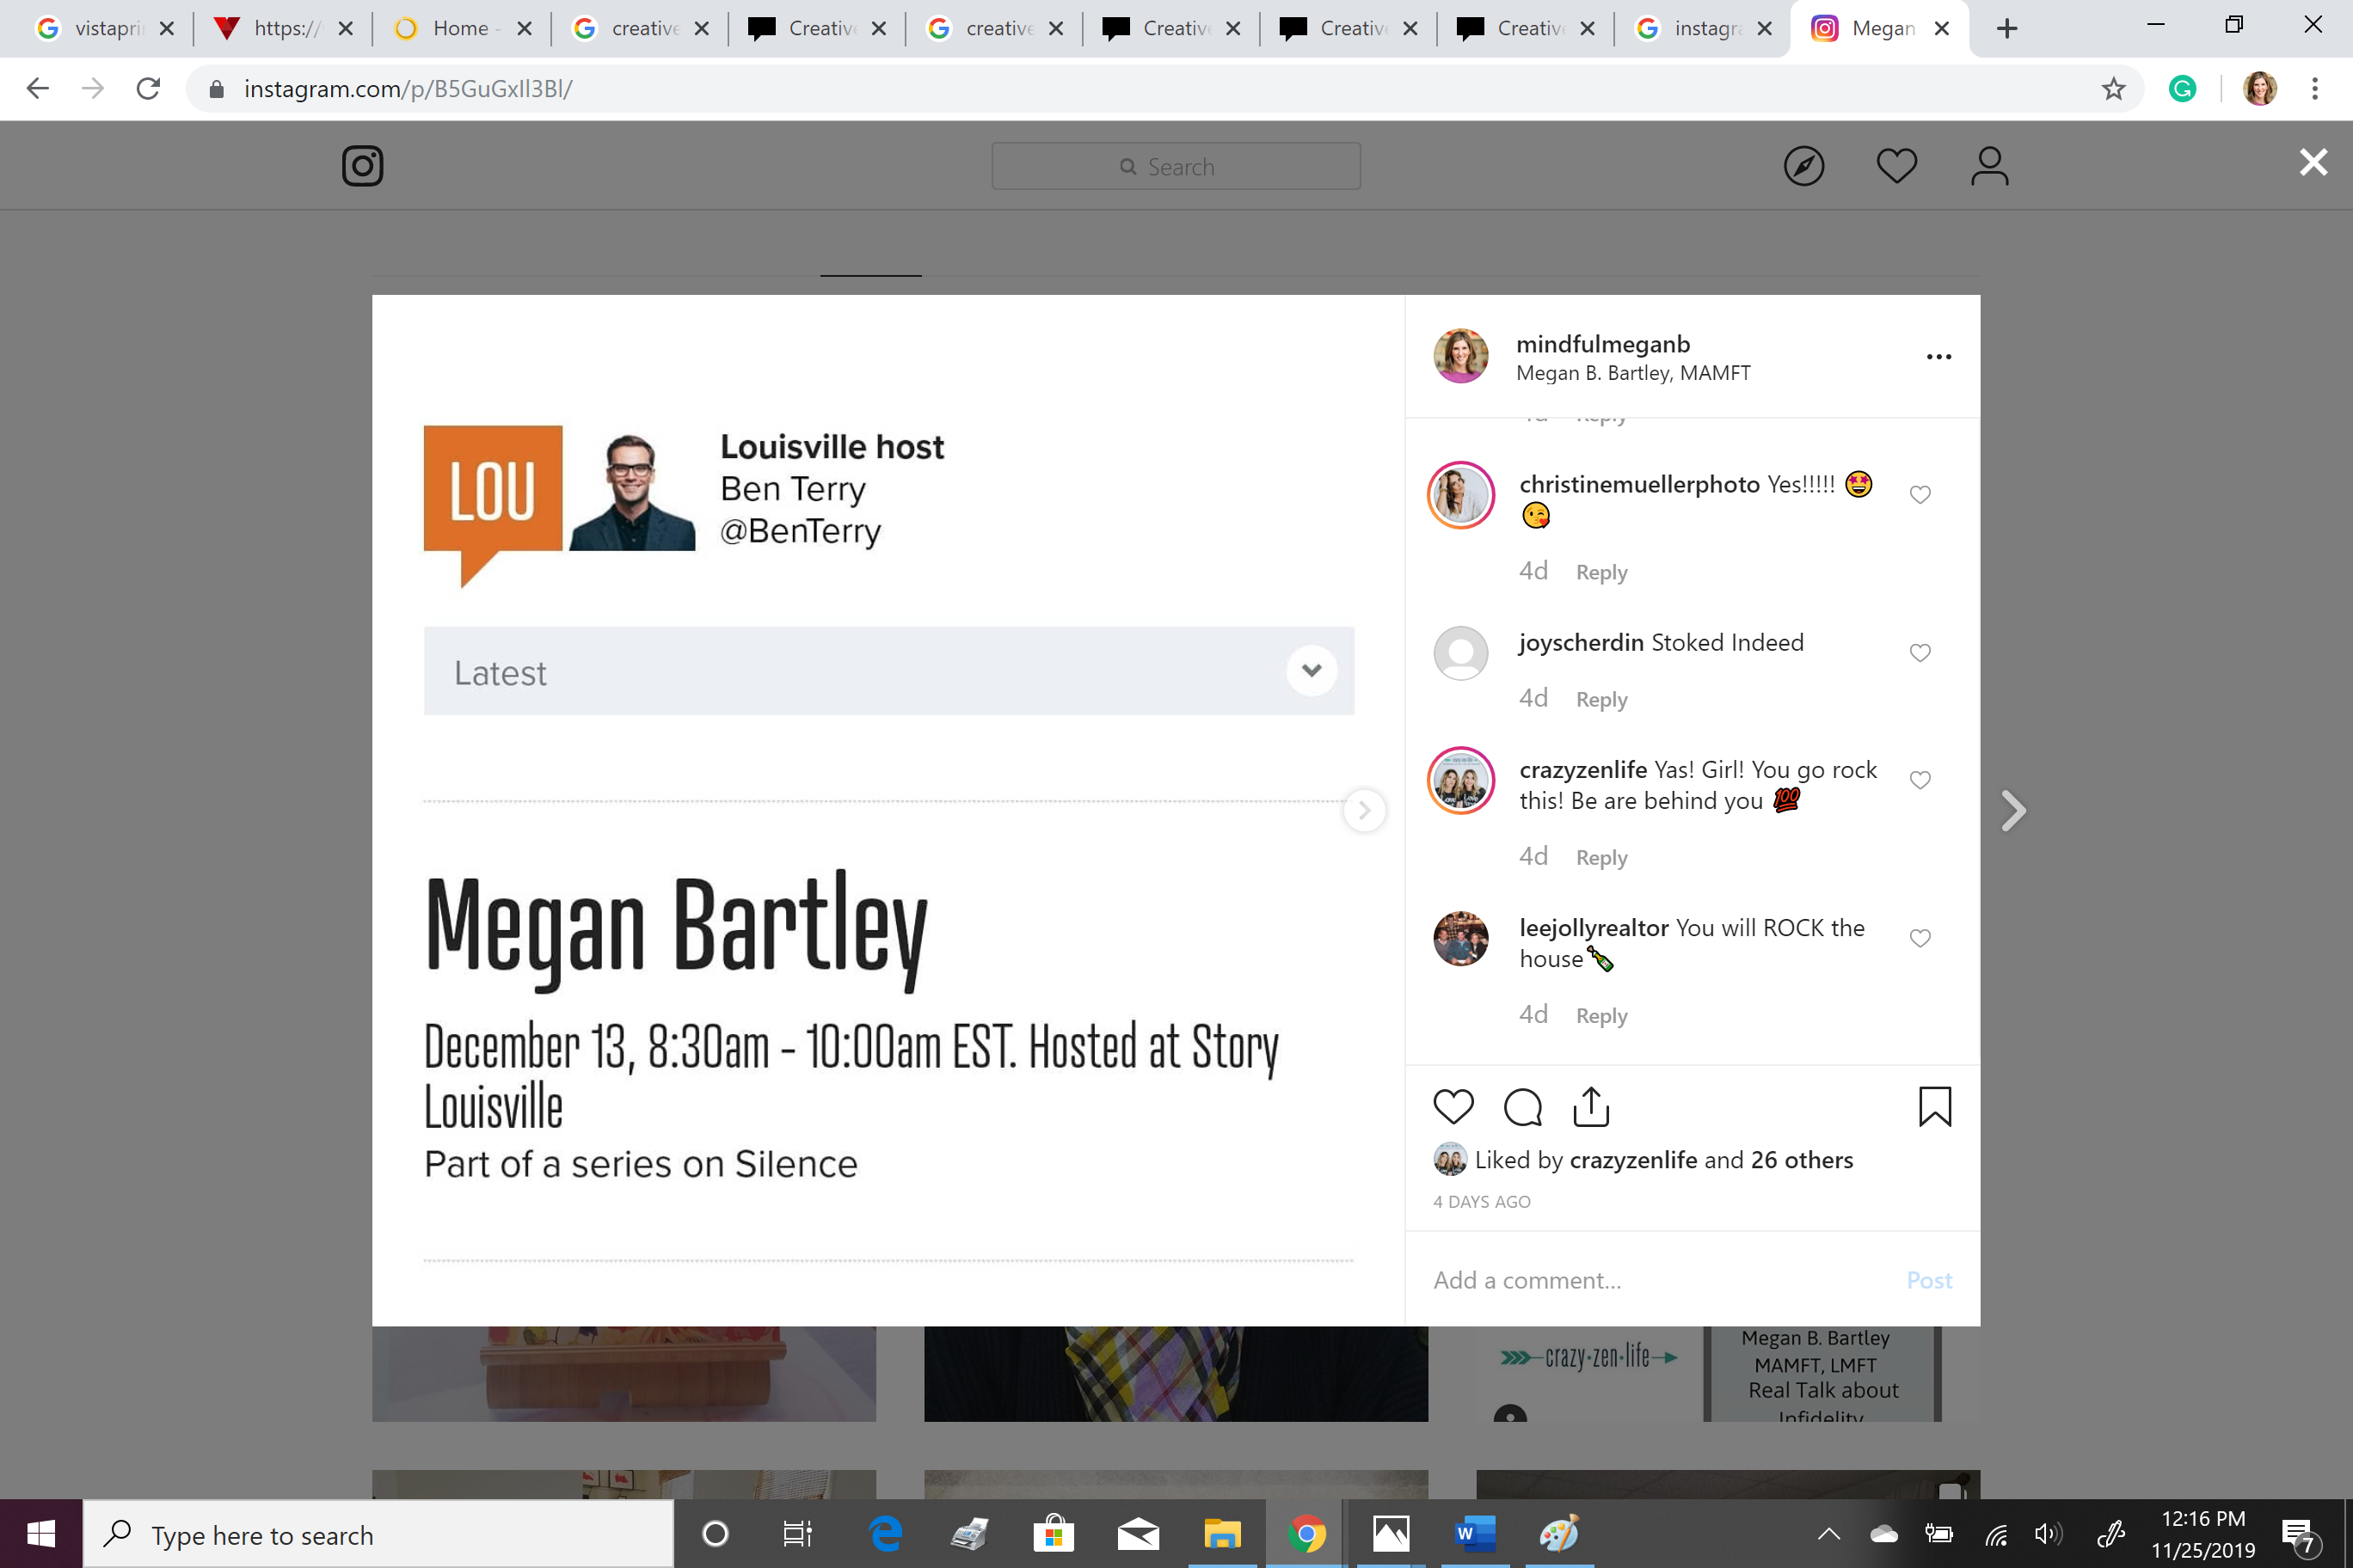Open the Activity heart in header

[1895, 166]
